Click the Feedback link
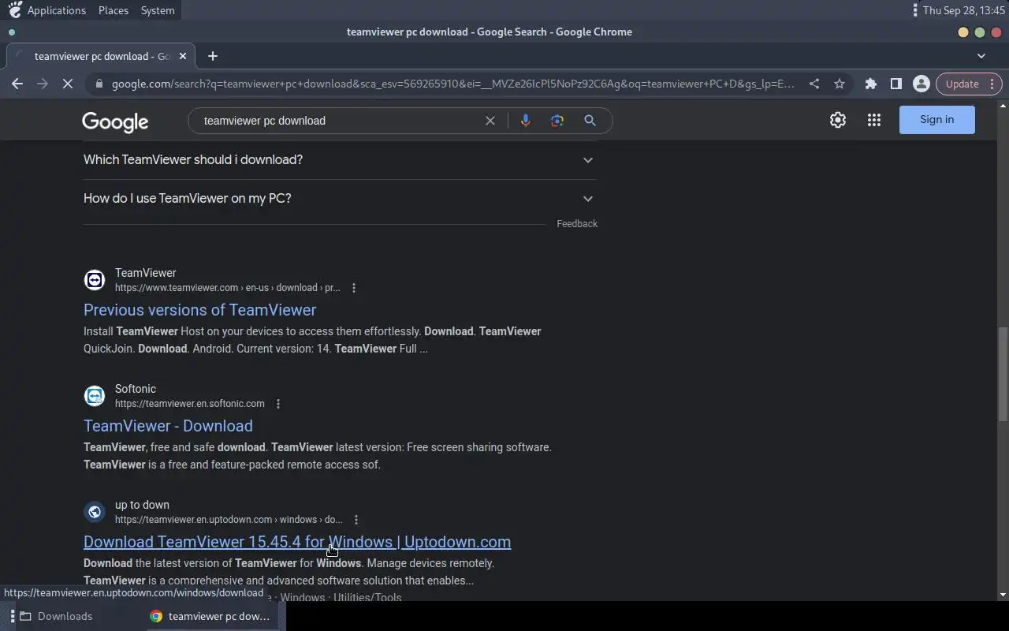This screenshot has width=1009, height=631. tap(577, 224)
